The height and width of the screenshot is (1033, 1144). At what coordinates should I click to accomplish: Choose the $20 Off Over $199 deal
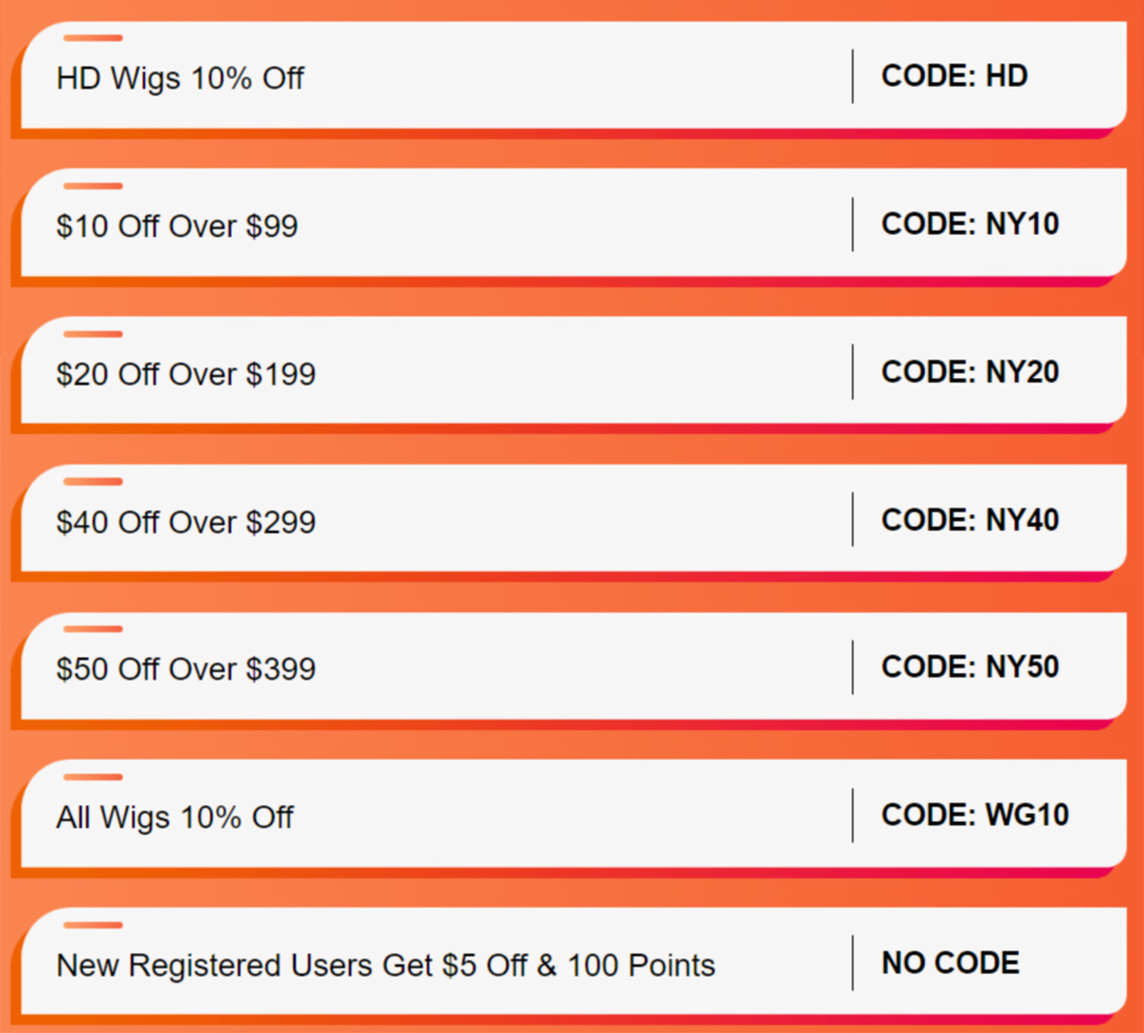pos(186,375)
